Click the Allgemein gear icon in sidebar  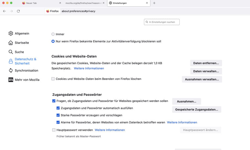11,33
